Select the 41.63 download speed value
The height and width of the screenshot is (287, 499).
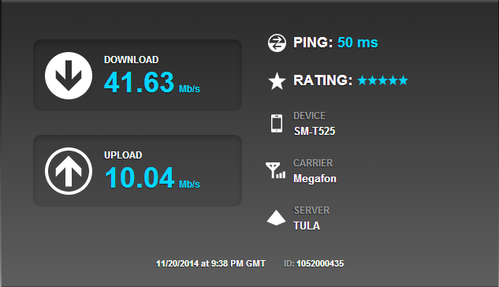click(x=139, y=83)
